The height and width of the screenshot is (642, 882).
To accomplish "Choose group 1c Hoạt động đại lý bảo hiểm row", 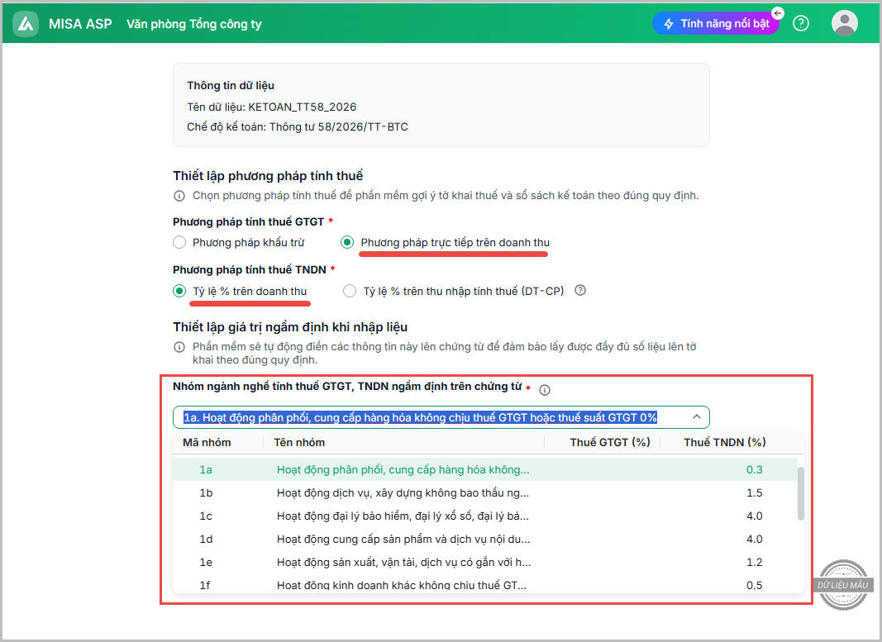I will [x=484, y=516].
